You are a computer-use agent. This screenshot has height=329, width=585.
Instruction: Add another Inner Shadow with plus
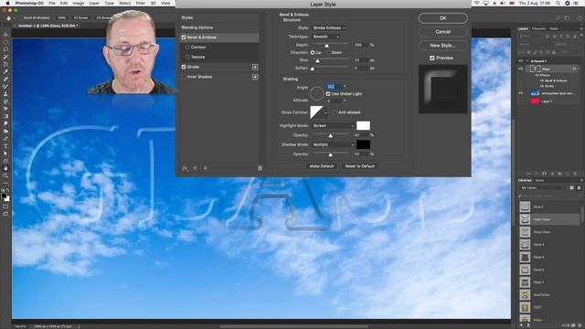255,77
